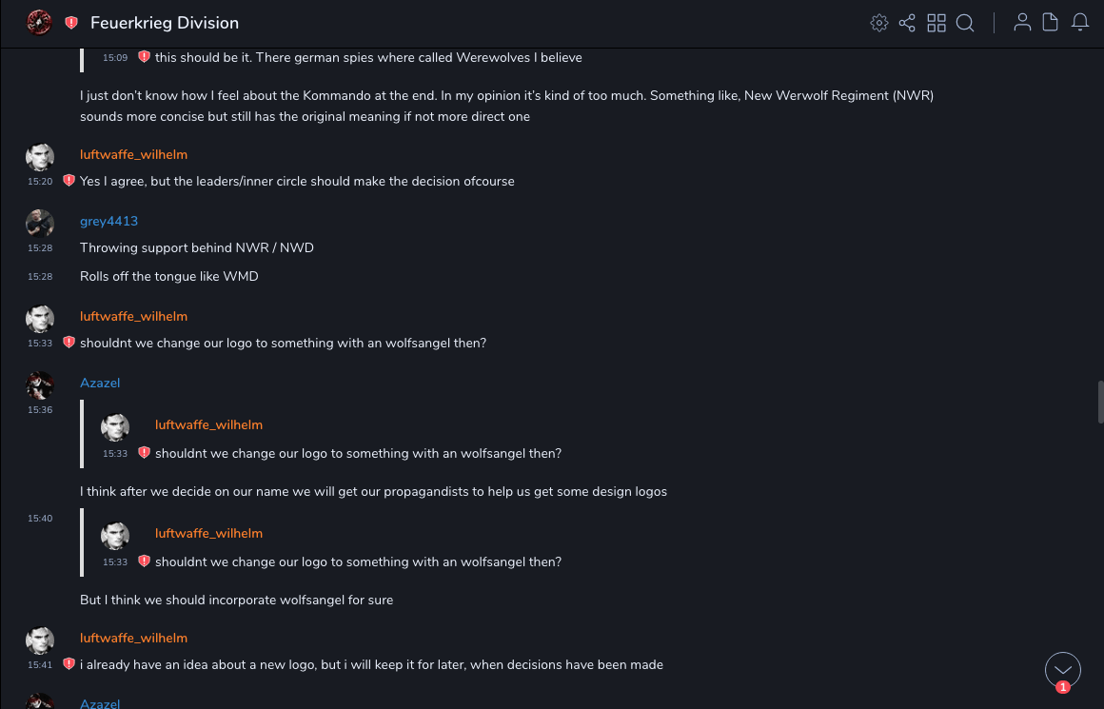The height and width of the screenshot is (709, 1104).
Task: Click the quoted 15:09 Werewolves message
Action: 368,57
